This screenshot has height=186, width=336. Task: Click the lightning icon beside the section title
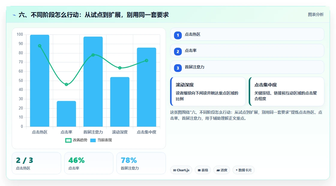point(14,15)
